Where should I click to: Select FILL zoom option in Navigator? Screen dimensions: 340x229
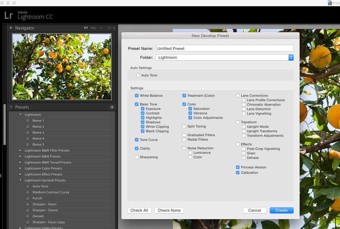click(94, 28)
